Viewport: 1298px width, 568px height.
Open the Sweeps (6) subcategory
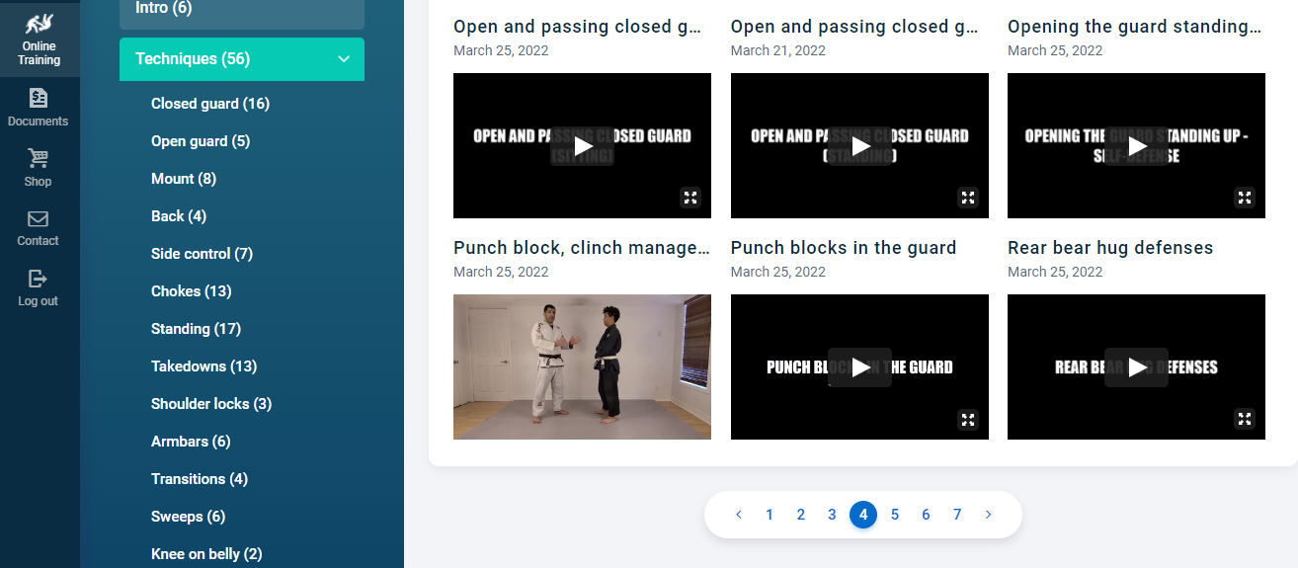click(188, 517)
